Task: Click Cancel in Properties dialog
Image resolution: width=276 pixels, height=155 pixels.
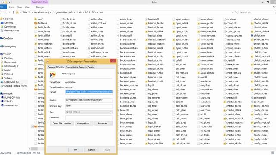Action: (x=91, y=150)
